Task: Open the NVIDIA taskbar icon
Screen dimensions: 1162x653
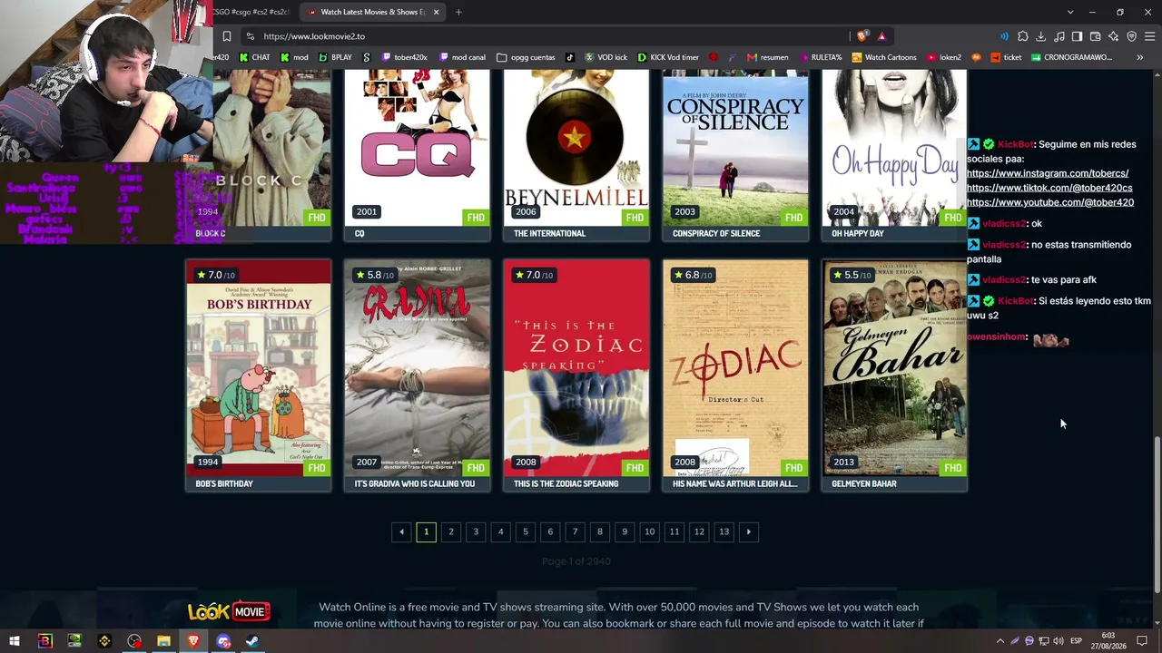Action: pos(74,641)
